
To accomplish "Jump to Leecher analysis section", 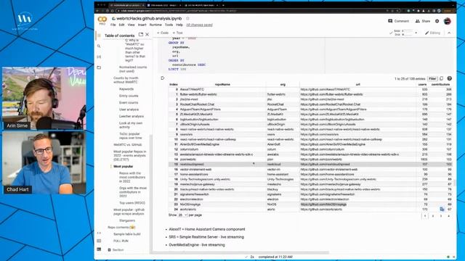I will click(132, 116).
